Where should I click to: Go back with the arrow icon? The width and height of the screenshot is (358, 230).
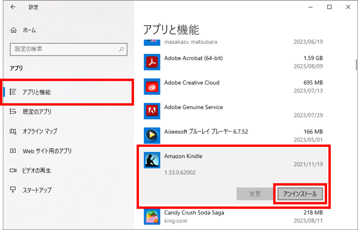coord(13,7)
